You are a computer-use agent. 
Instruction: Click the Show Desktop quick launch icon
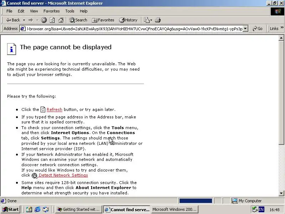[x=29, y=210]
